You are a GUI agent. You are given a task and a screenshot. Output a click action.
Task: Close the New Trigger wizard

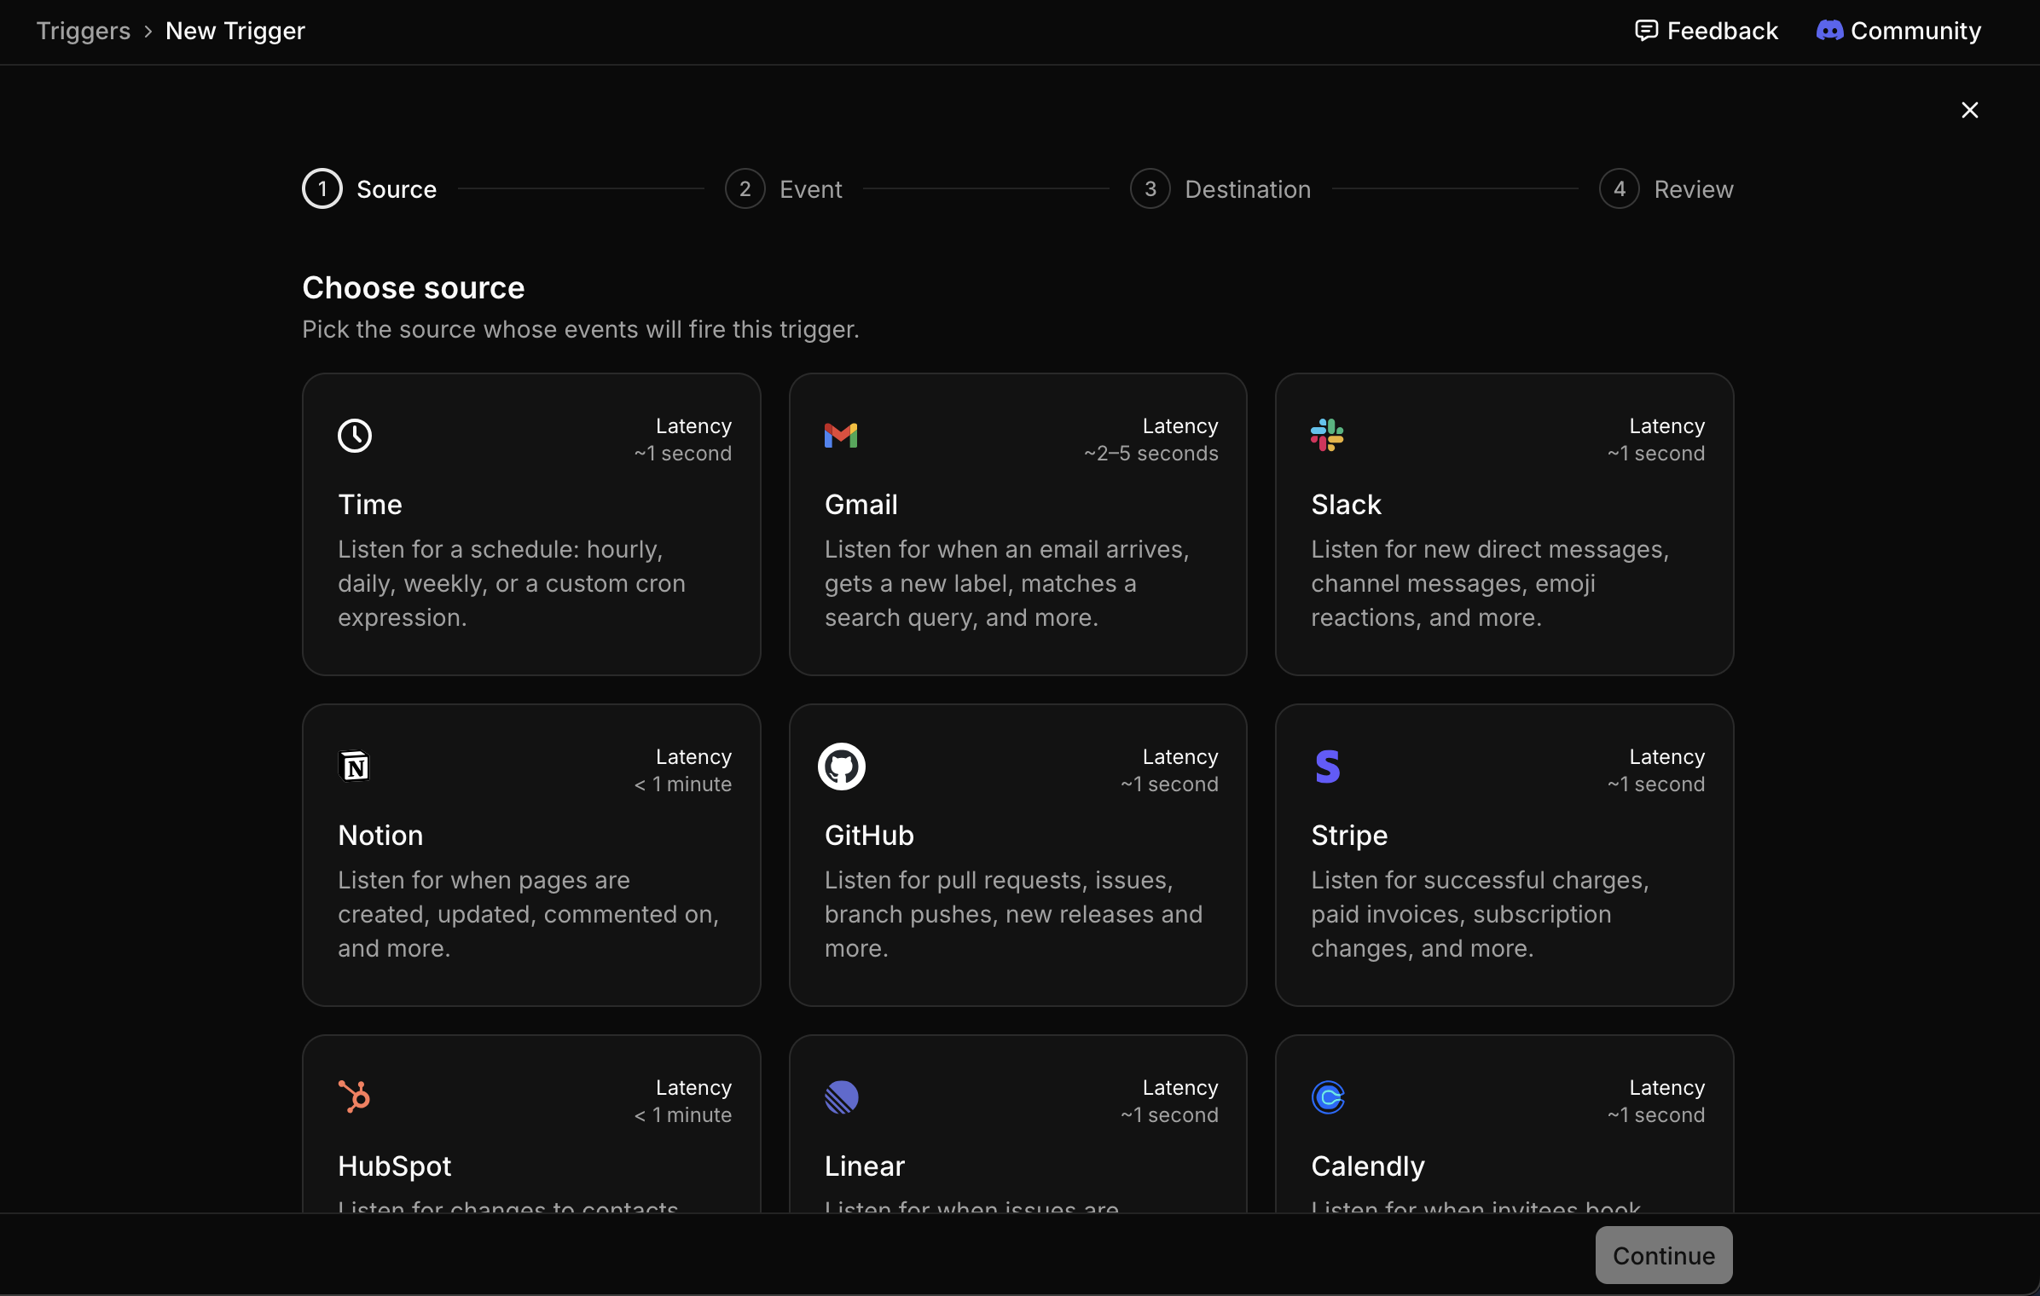(x=1970, y=110)
